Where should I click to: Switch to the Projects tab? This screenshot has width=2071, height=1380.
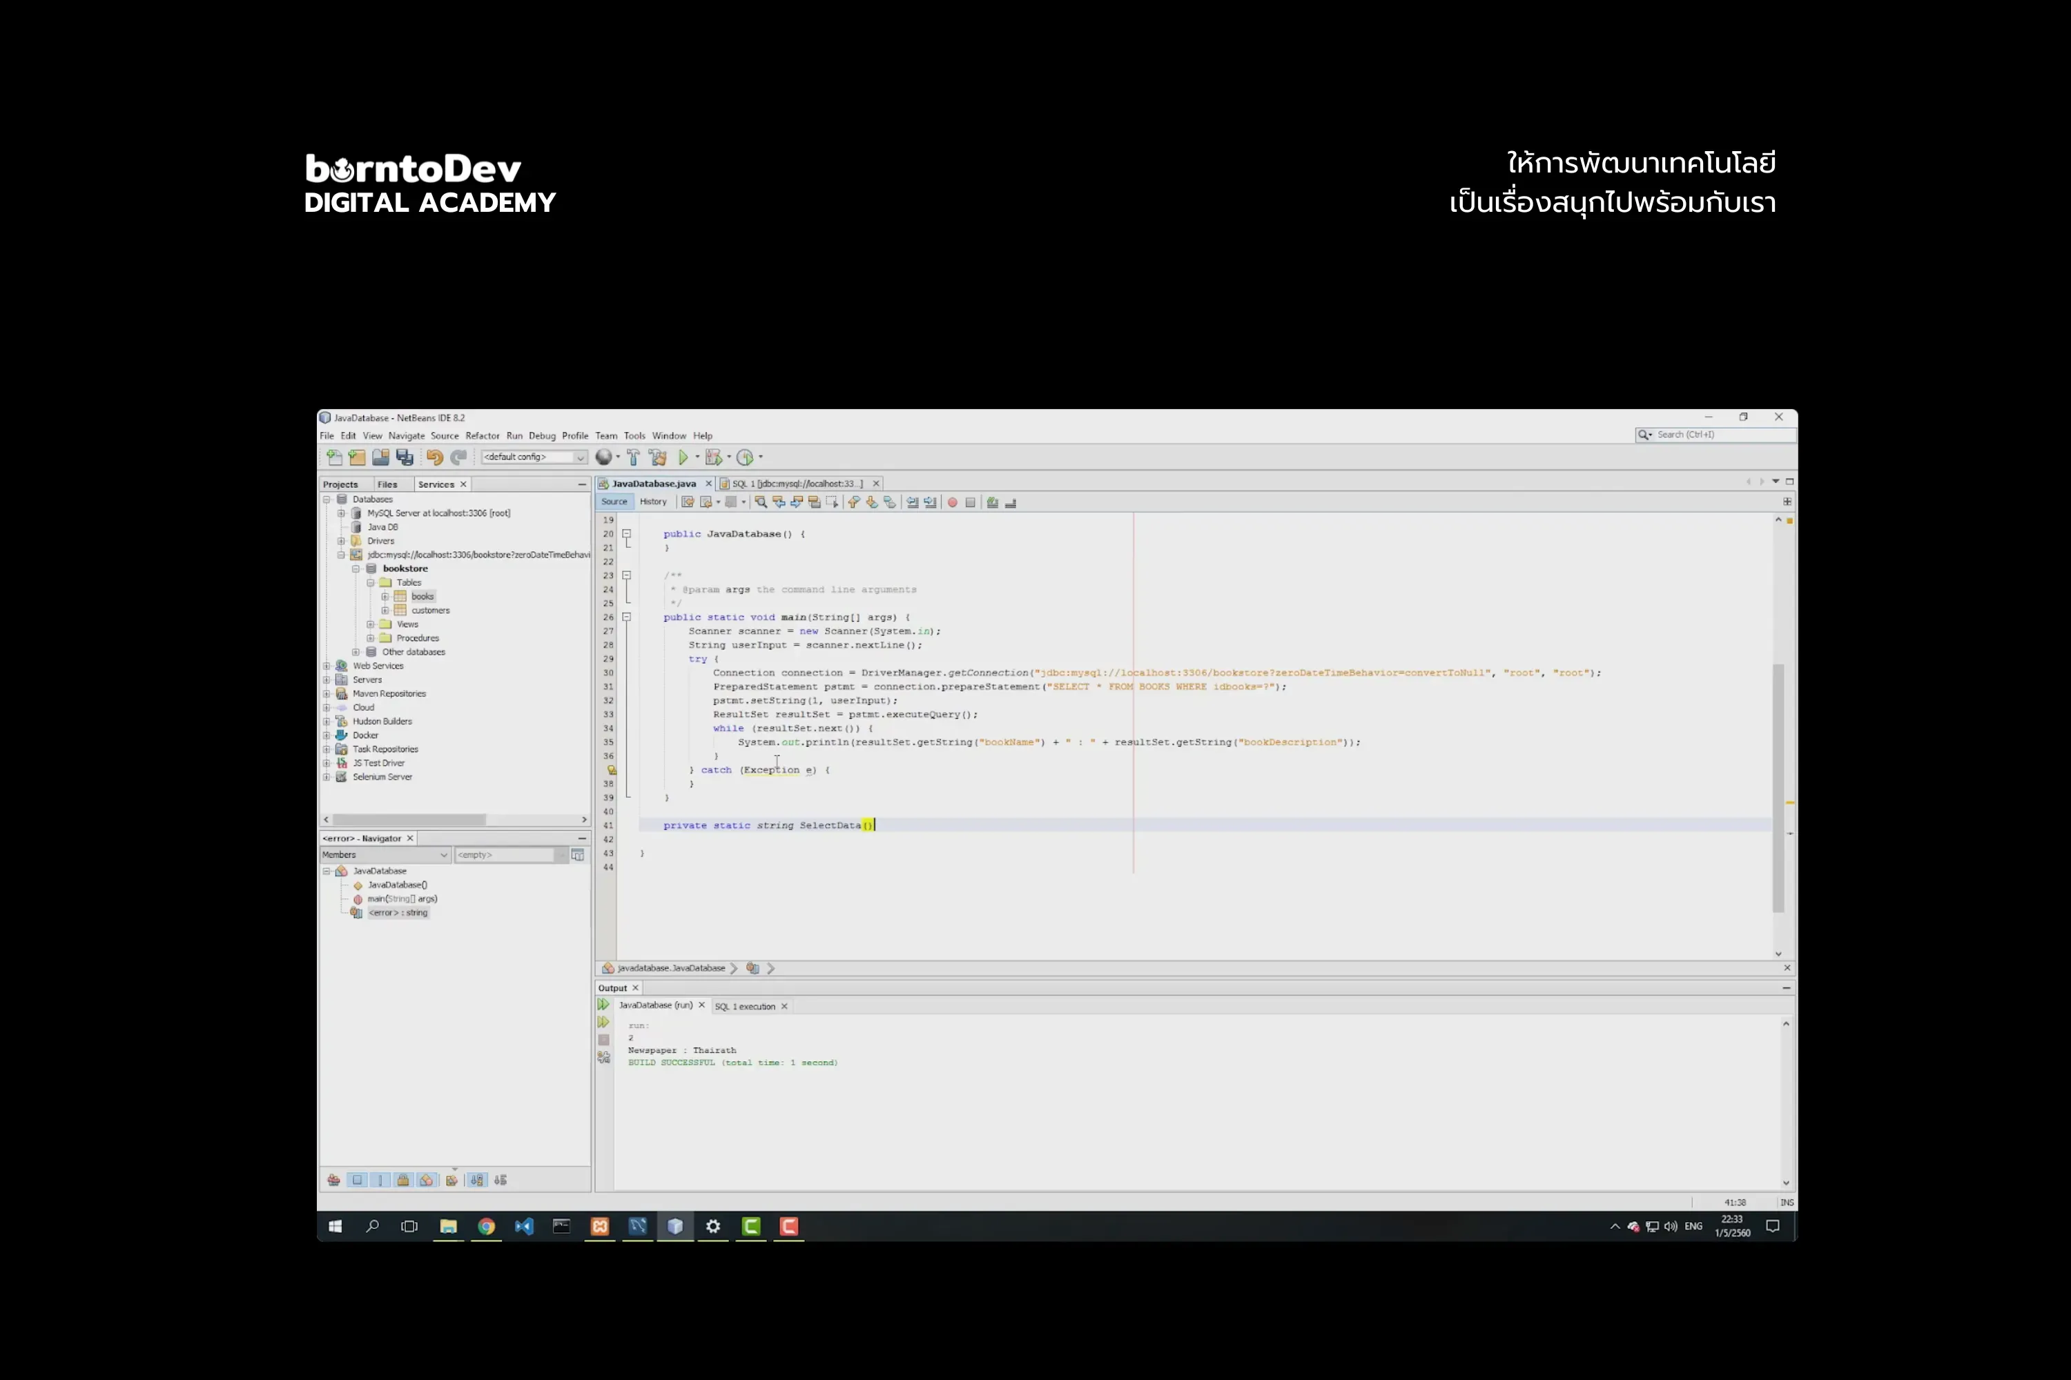(341, 485)
